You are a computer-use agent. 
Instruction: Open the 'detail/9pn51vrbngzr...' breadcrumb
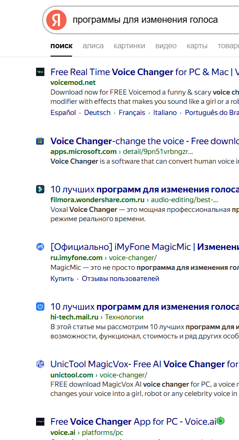pos(158,152)
